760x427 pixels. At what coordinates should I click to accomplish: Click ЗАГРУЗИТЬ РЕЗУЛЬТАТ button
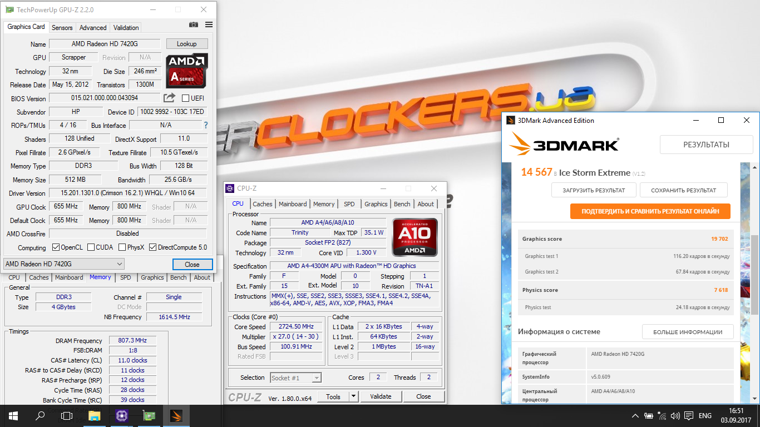594,190
